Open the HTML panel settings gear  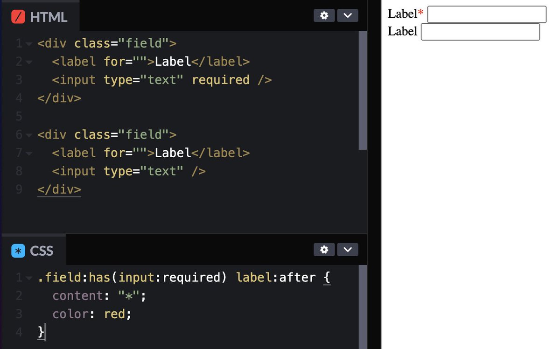[x=324, y=15]
